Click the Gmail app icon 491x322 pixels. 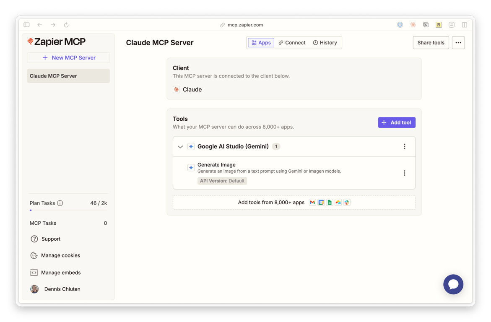312,203
